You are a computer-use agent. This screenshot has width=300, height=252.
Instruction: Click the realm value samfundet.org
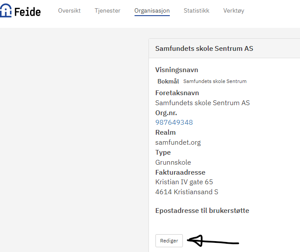pyautogui.click(x=178, y=142)
